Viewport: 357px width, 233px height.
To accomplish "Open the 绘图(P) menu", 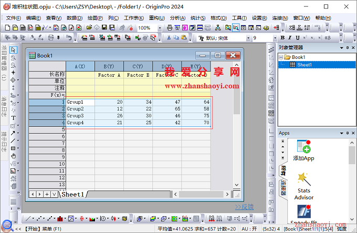I will (x=95, y=18).
